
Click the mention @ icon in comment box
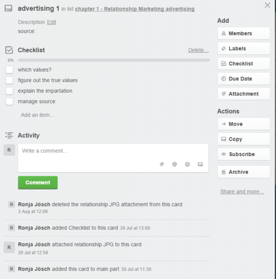175,164
